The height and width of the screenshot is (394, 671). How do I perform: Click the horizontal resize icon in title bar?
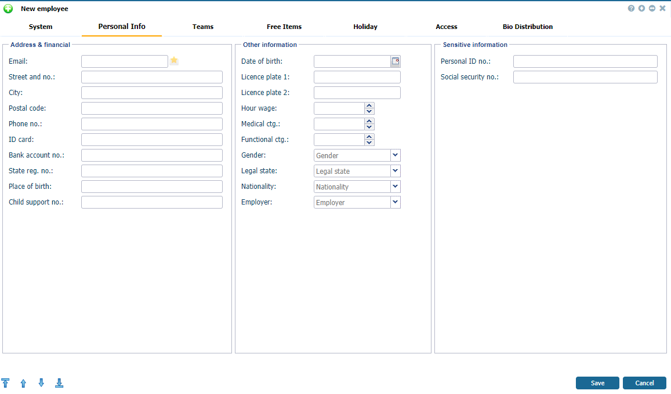pyautogui.click(x=652, y=8)
